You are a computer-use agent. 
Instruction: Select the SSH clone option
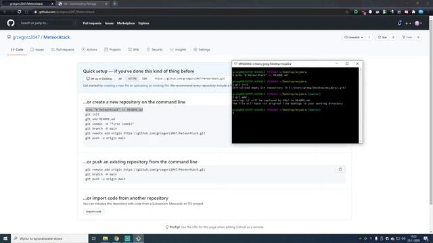145,79
